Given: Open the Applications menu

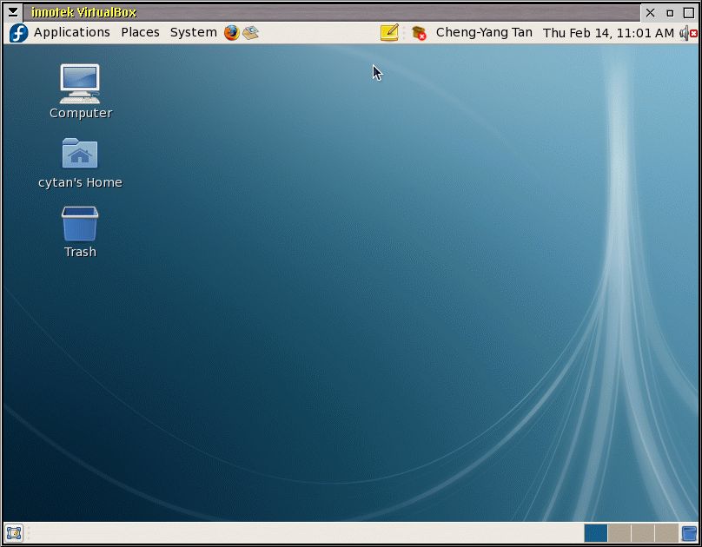Looking at the screenshot, I should 71,32.
